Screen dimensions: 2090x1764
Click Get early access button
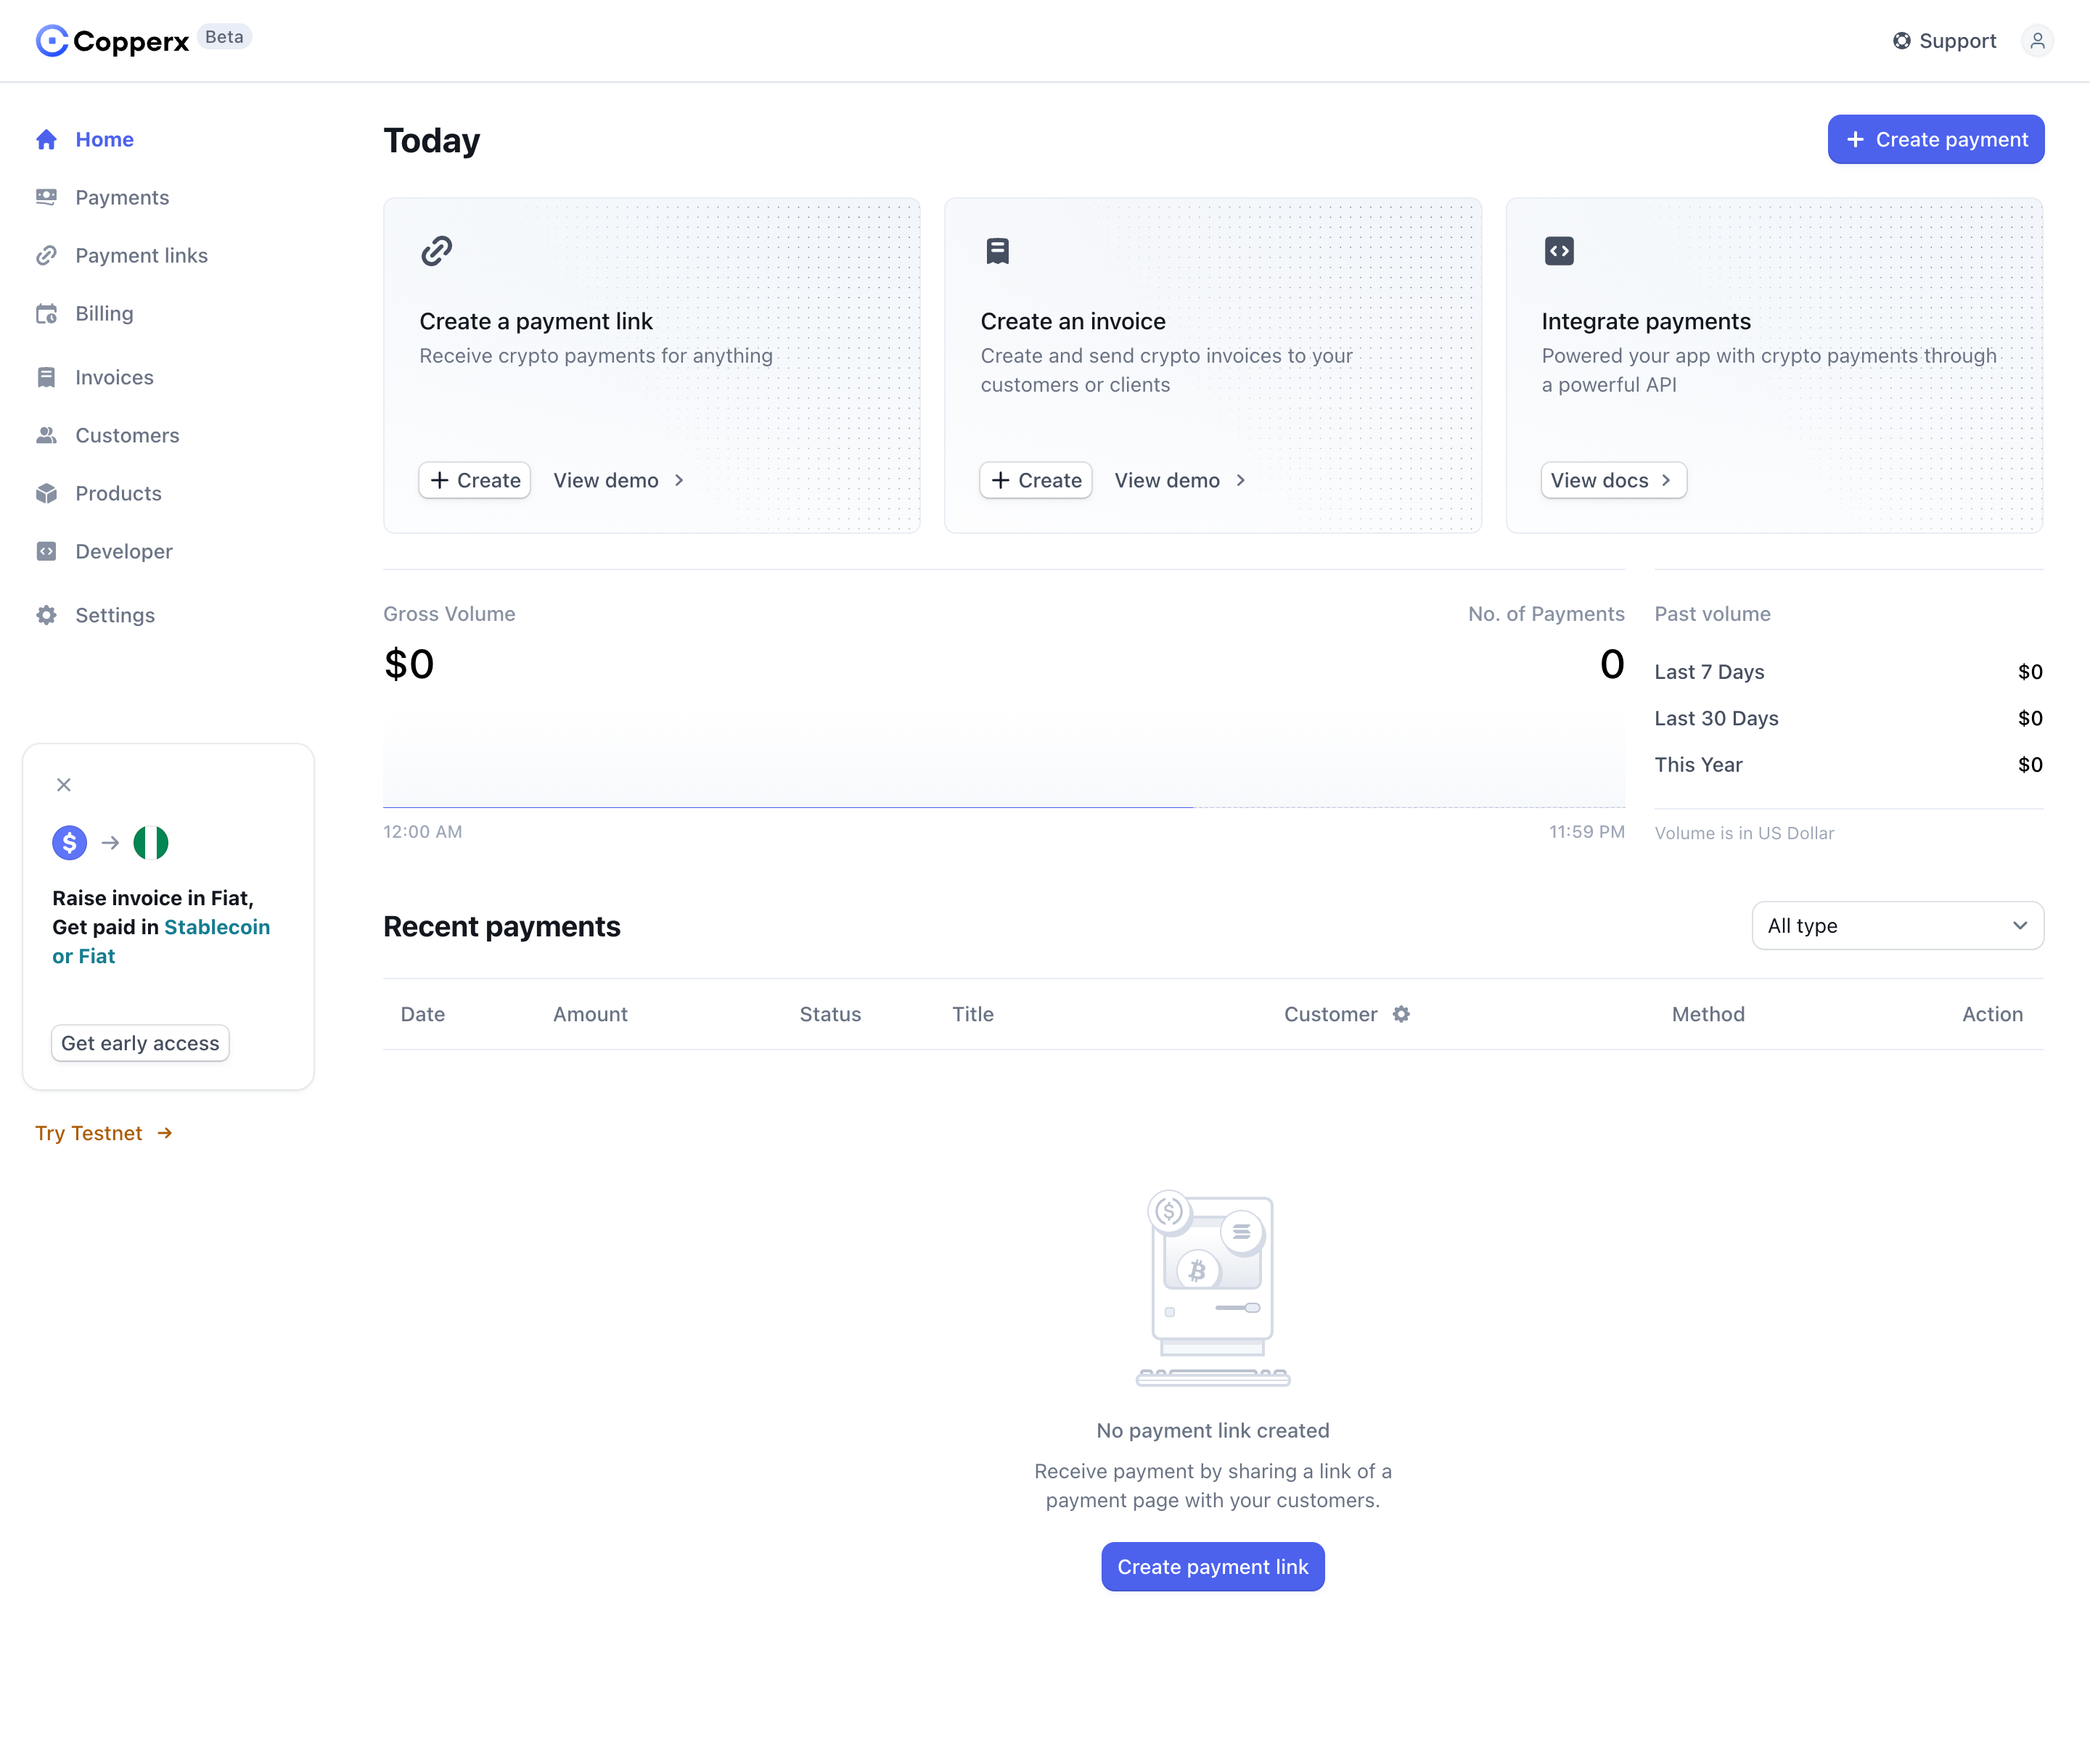140,1043
